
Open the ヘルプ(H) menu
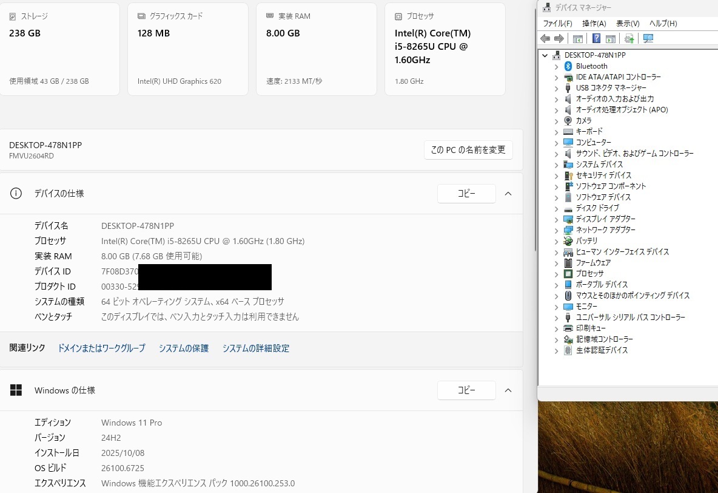pyautogui.click(x=663, y=24)
